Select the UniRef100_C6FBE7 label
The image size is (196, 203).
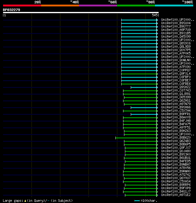176,81
